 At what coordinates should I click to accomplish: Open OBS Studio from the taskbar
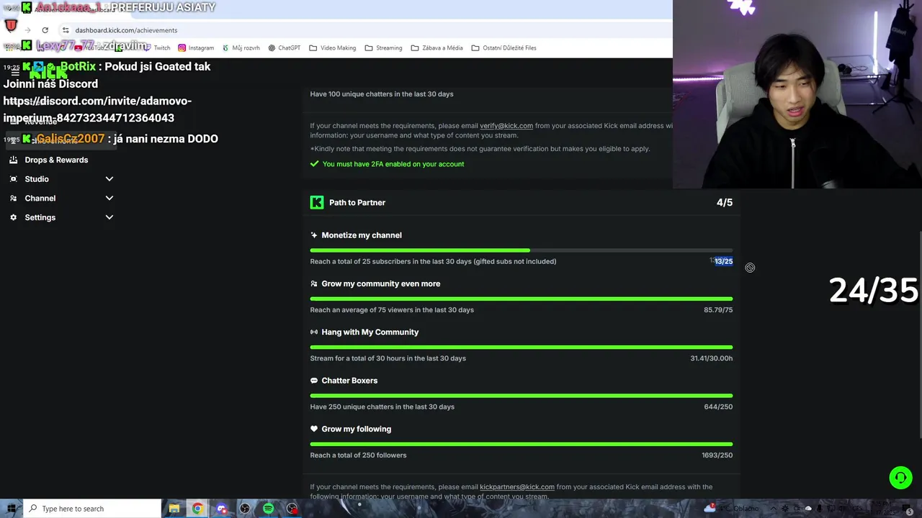(245, 509)
